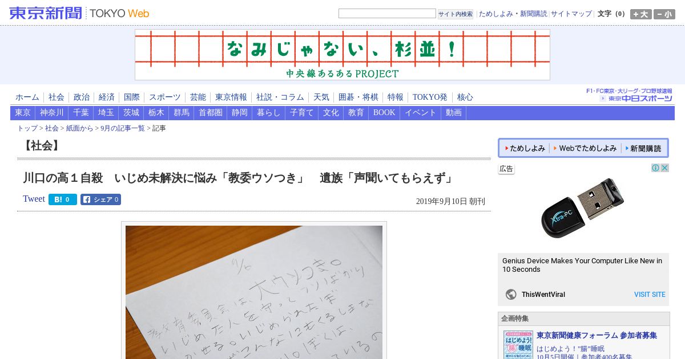Select the 文化 tab

(331, 113)
